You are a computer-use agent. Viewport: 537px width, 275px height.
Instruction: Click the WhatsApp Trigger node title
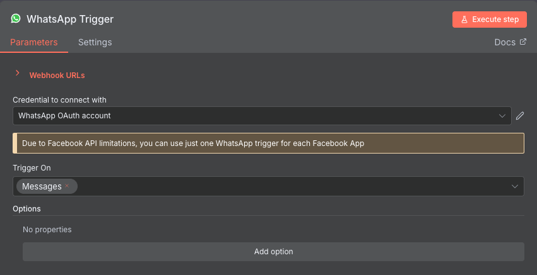click(70, 19)
